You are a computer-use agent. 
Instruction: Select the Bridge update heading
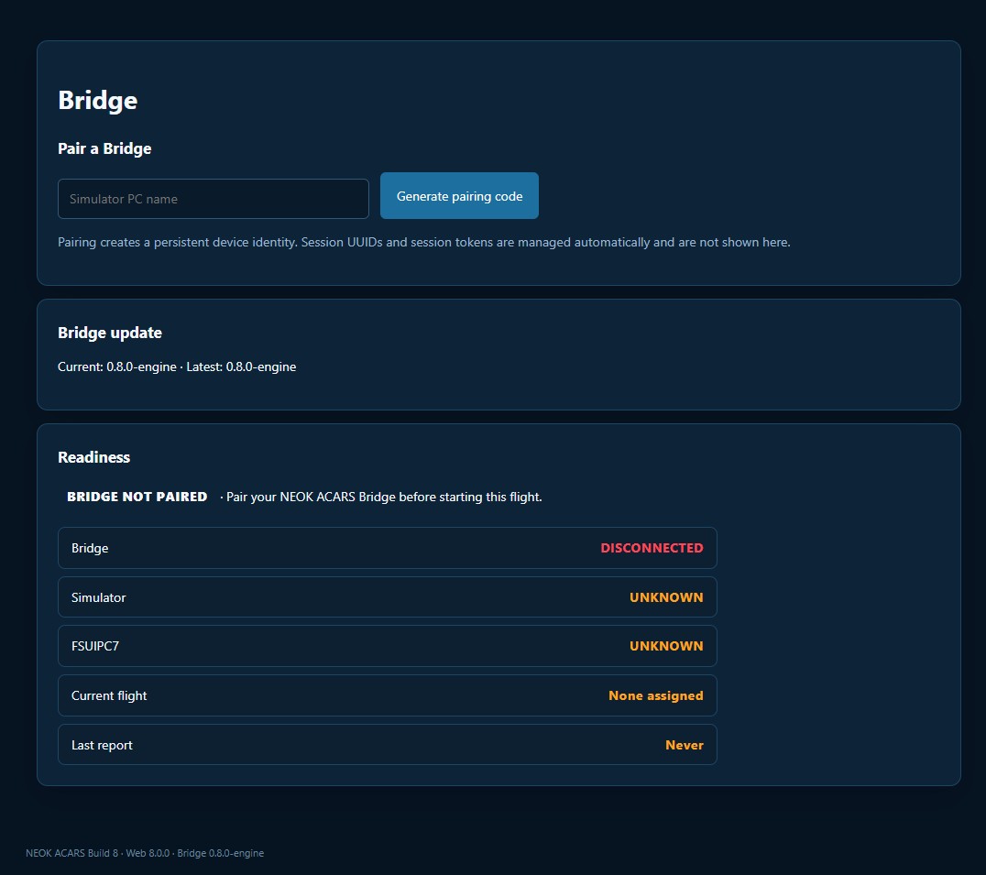click(109, 333)
